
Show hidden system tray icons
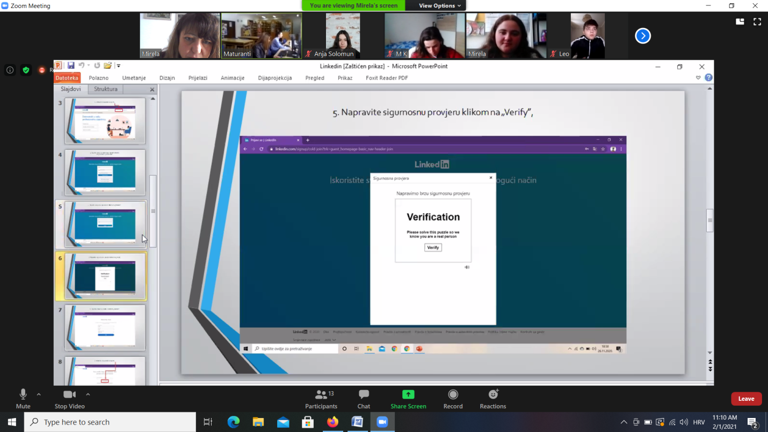coord(624,422)
